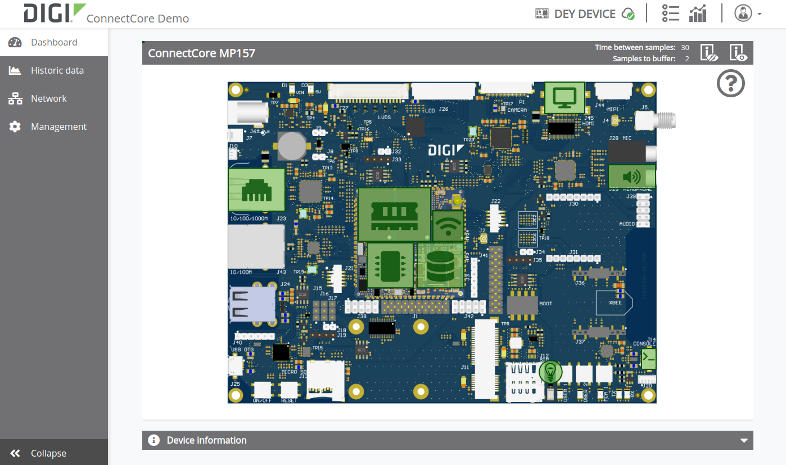Click the flash storage database component

coord(440,265)
